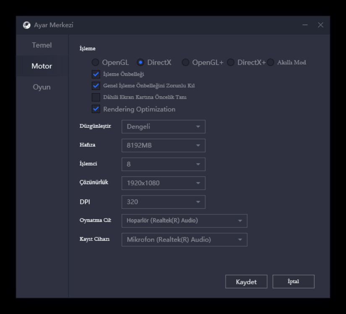Expand the İşlemci dropdown showing 8
The height and width of the screenshot is (314, 346).
point(164,164)
